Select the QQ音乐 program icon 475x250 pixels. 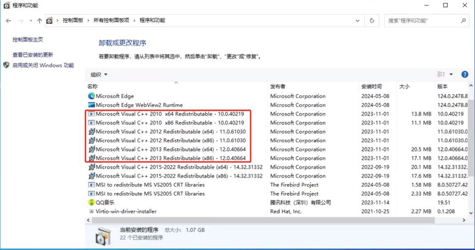point(91,202)
